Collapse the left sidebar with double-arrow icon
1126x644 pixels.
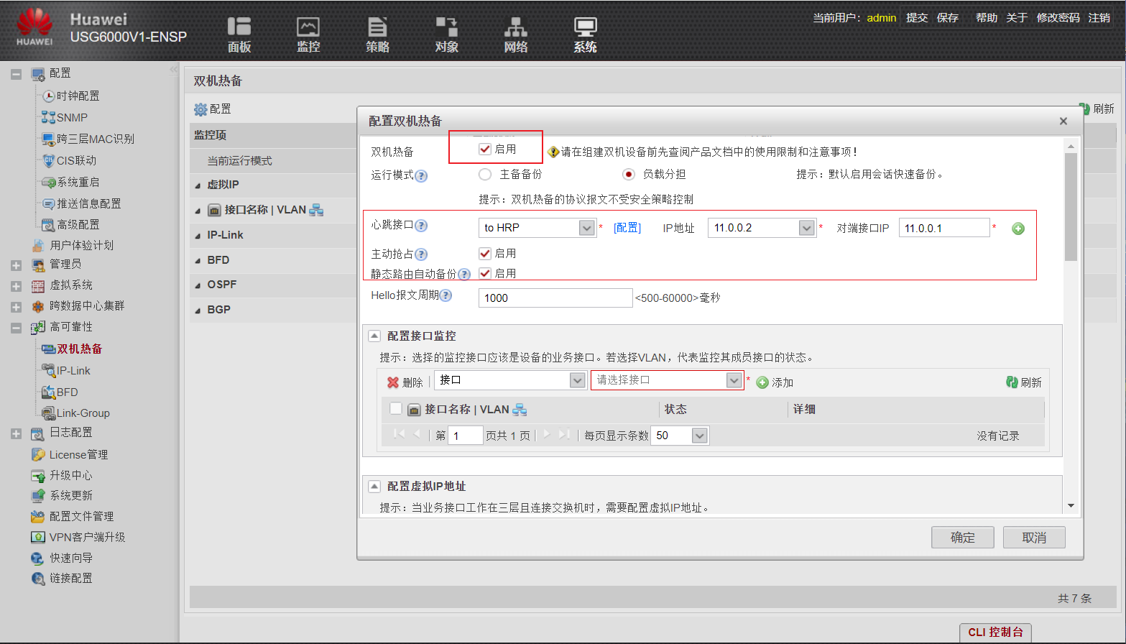click(x=173, y=70)
